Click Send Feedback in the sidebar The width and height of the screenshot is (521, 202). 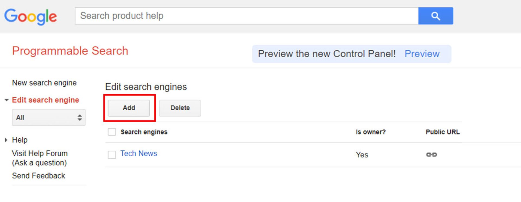pyautogui.click(x=39, y=176)
